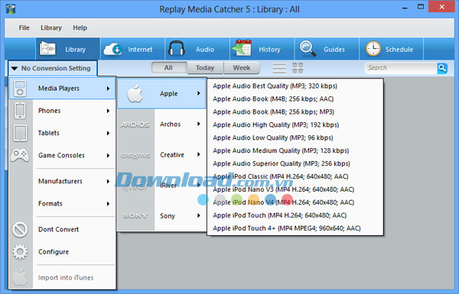The width and height of the screenshot is (459, 294).
Task: Click the Tablets device icon
Action: pyautogui.click(x=20, y=133)
